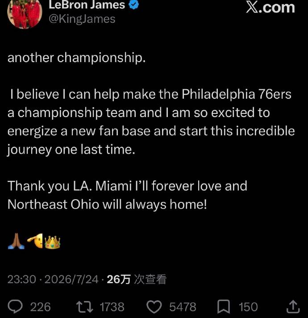Visit the @KingJames handle
This screenshot has width=308, height=318.
[x=82, y=19]
